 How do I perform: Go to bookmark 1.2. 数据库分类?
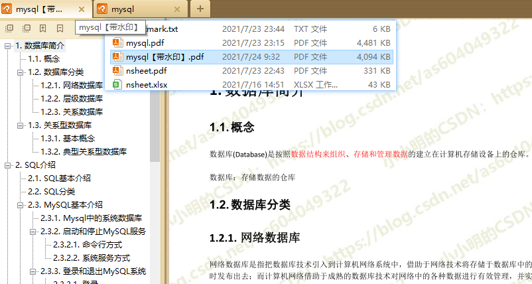[56, 72]
